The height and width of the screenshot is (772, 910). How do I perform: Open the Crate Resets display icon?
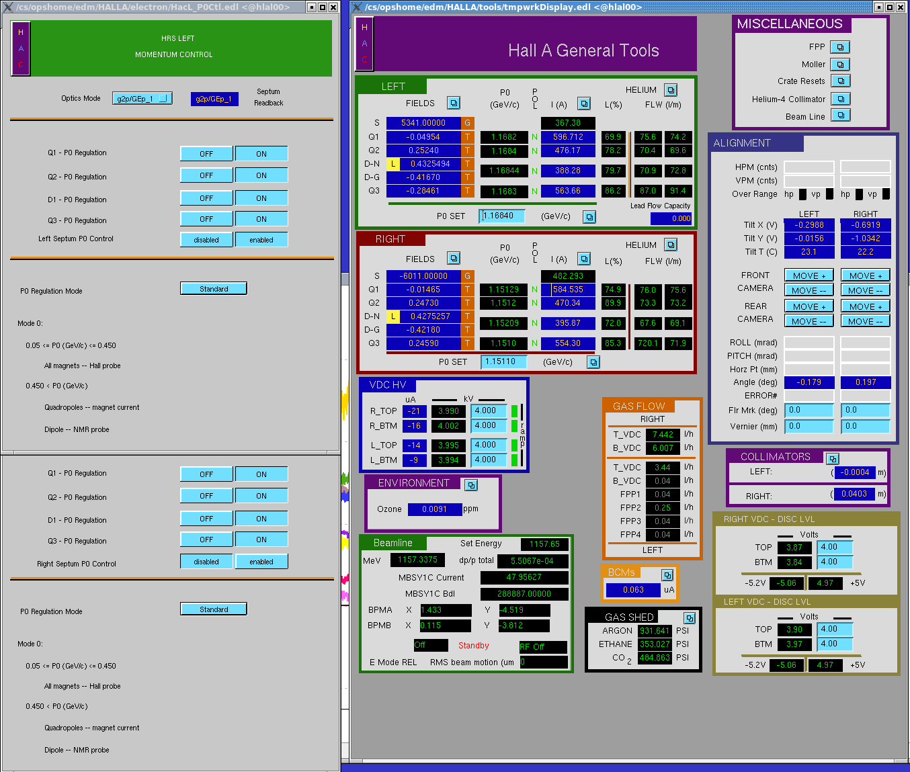[840, 81]
